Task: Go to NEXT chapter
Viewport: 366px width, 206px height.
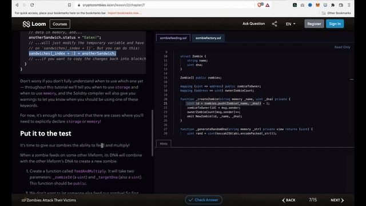Action: coord(337,200)
